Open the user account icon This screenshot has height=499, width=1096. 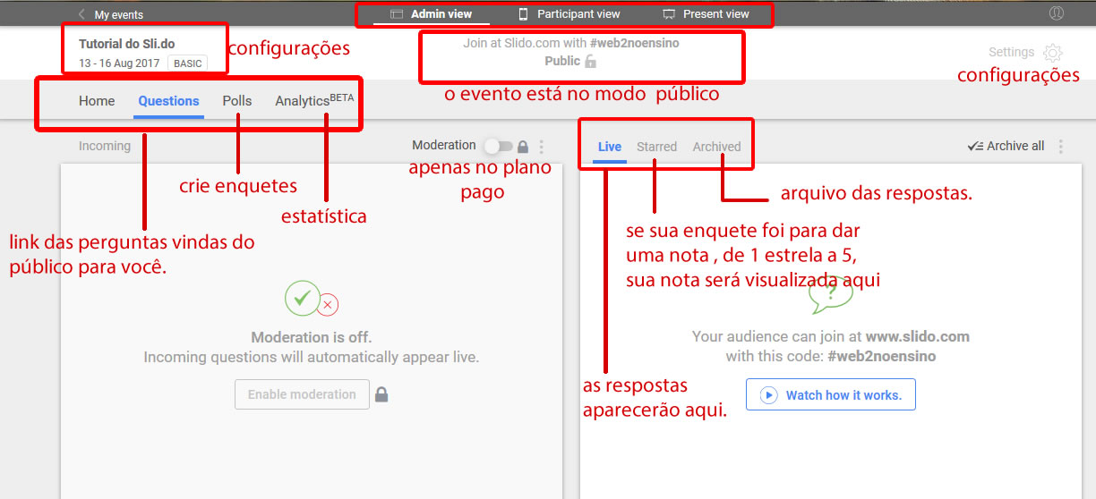1056,13
